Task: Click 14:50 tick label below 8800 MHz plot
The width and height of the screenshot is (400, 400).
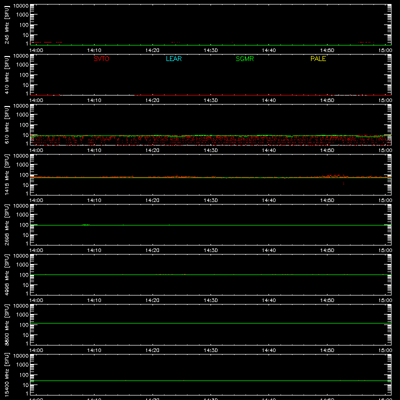Action: click(x=327, y=350)
